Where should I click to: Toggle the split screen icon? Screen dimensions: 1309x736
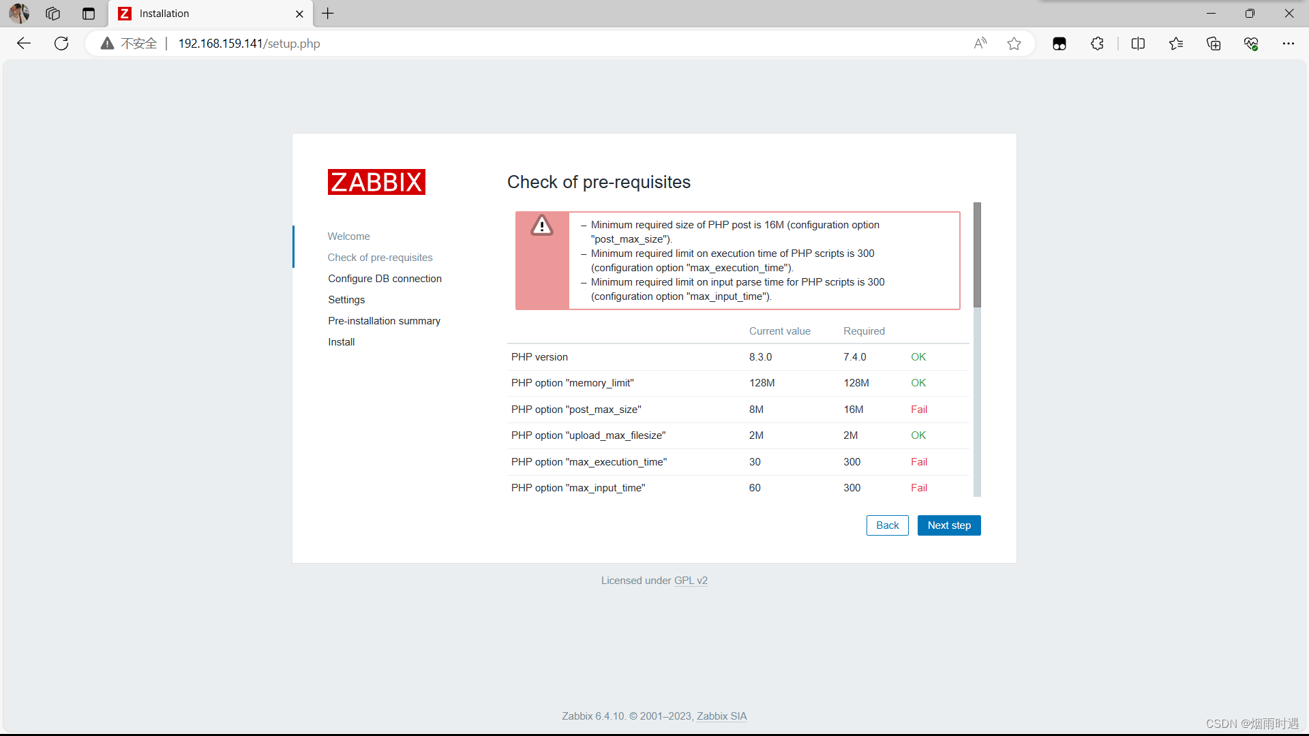1138,44
